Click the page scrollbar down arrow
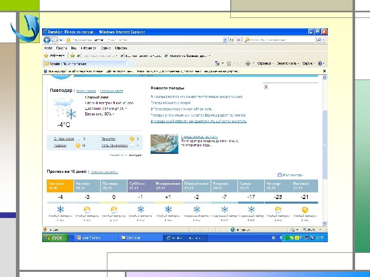 point(324,223)
